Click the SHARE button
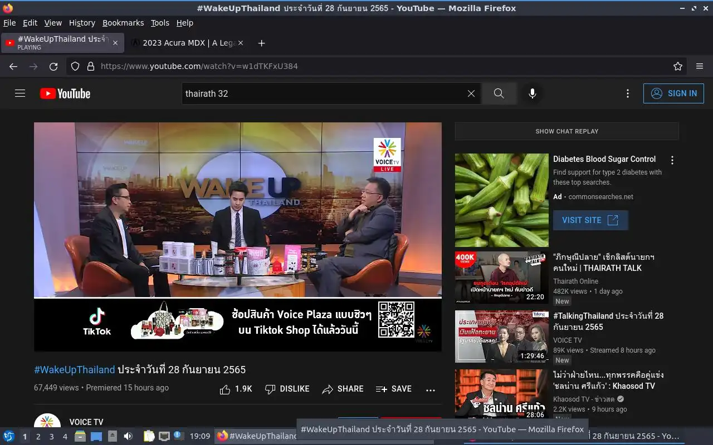The height and width of the screenshot is (445, 713). (343, 389)
